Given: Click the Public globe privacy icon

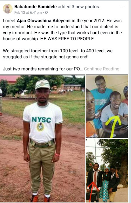Looking at the screenshot, I should [x=46, y=12].
